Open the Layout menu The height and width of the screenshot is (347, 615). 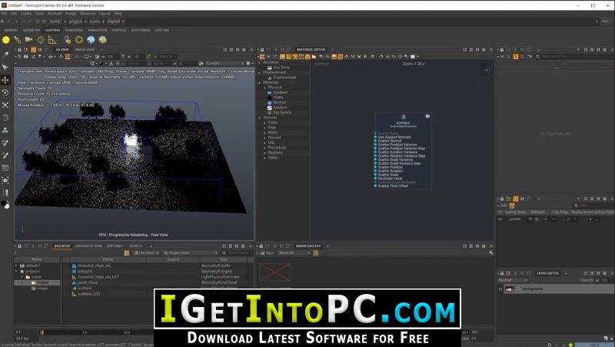pyautogui.click(x=105, y=13)
